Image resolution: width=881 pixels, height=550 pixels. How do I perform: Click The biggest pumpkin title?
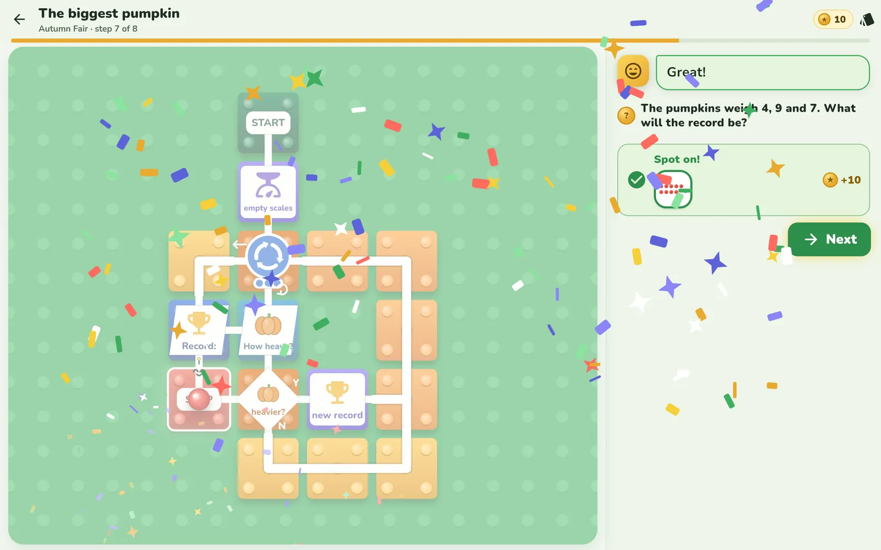pos(109,13)
